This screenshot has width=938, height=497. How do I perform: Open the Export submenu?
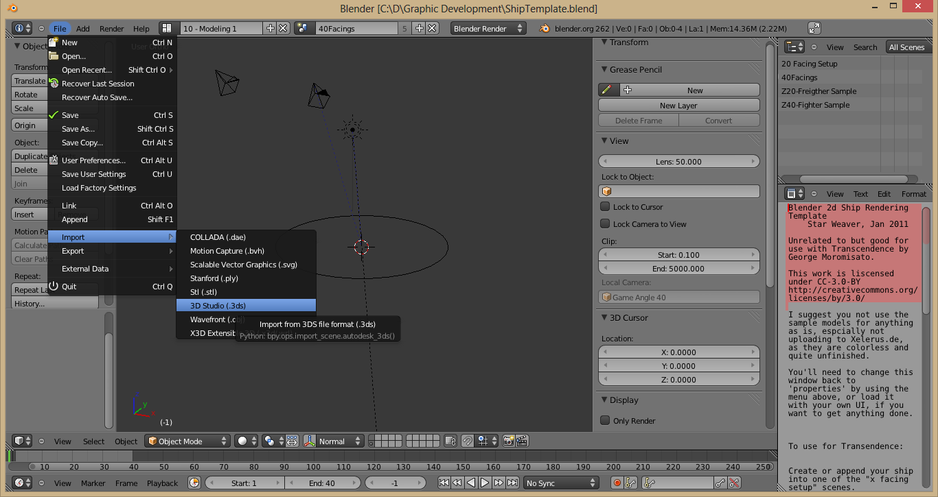112,251
